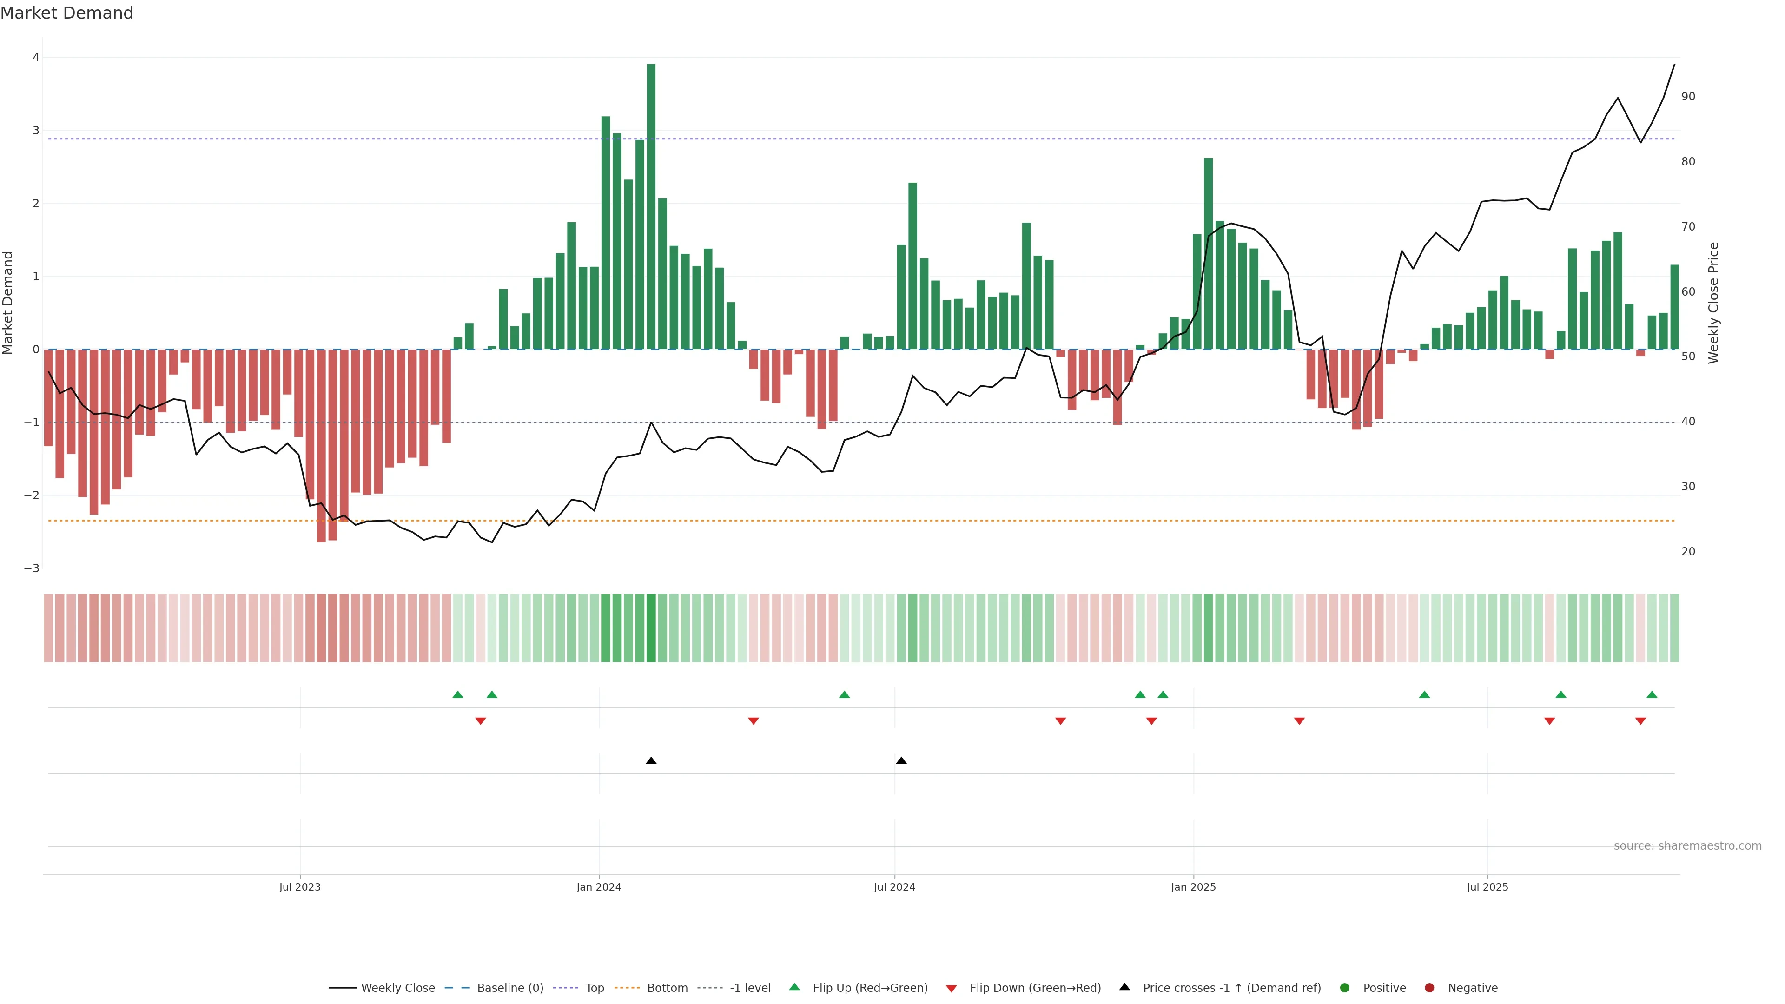Click the black Price crosses legend triangle icon

[1124, 987]
